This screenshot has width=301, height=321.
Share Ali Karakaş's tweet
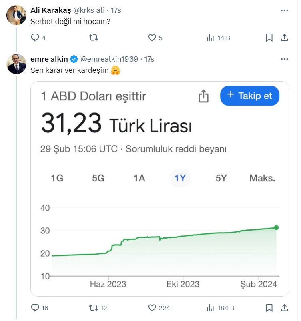tap(284, 38)
